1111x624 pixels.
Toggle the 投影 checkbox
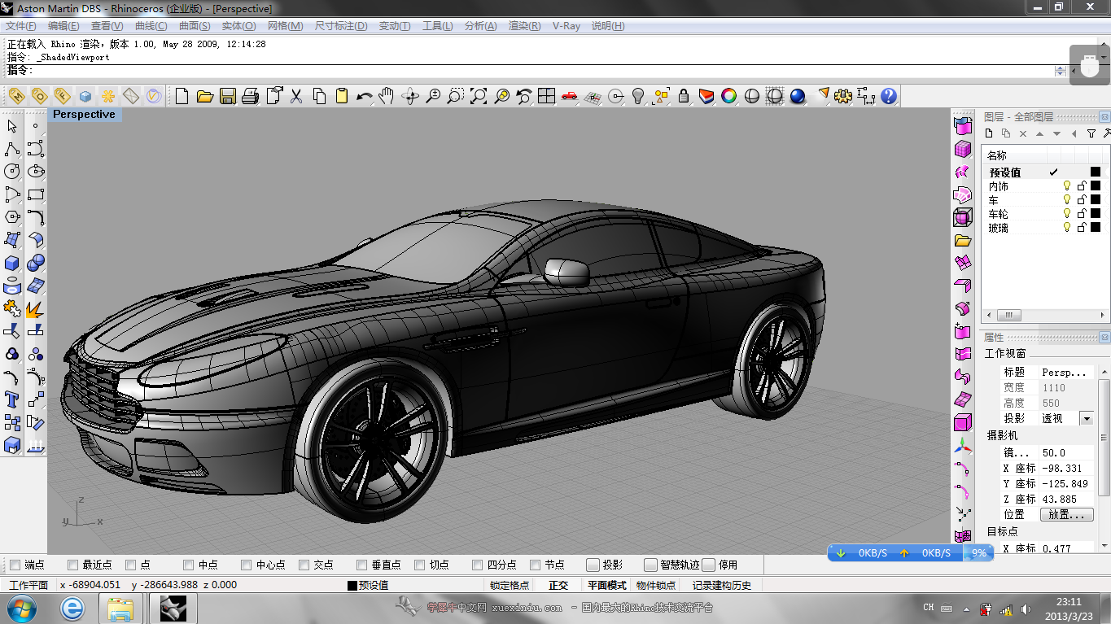(593, 565)
